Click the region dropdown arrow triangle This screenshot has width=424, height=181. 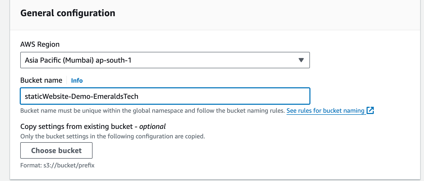click(301, 60)
